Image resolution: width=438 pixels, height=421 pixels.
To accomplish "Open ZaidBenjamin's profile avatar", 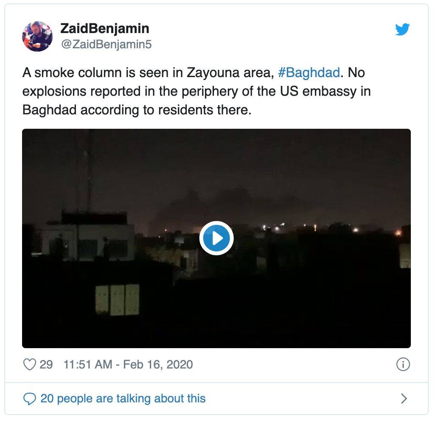I will [37, 36].
